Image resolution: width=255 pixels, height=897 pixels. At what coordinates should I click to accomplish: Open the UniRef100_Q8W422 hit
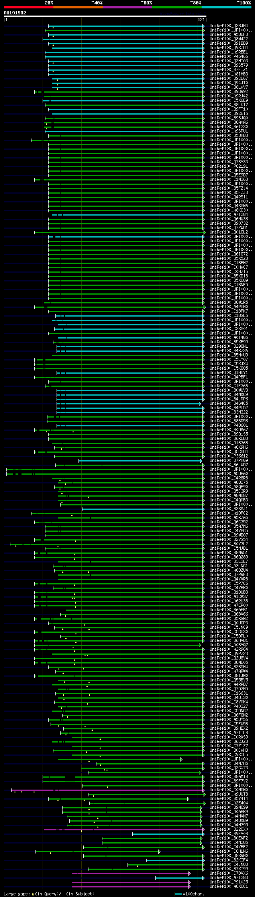229,39
